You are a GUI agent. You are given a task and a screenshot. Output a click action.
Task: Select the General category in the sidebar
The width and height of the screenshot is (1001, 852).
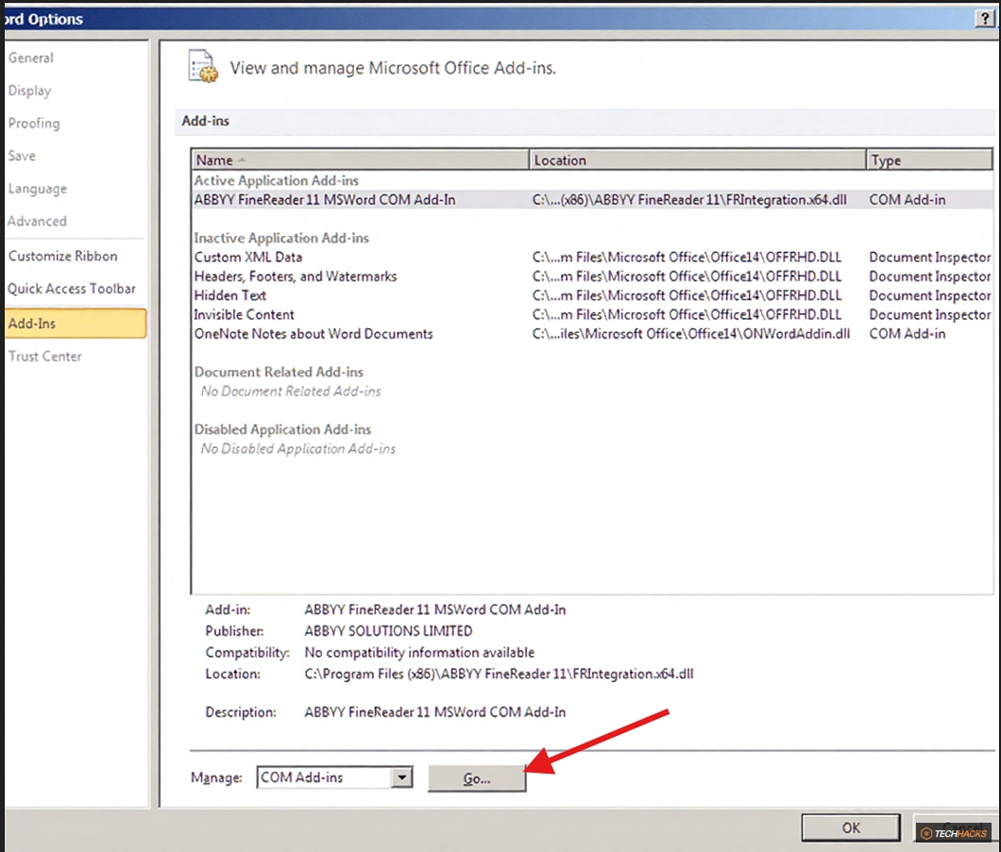click(x=30, y=58)
